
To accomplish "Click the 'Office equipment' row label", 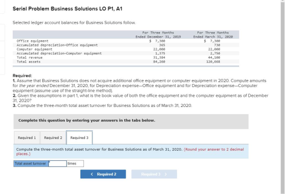I will (x=33, y=41).
